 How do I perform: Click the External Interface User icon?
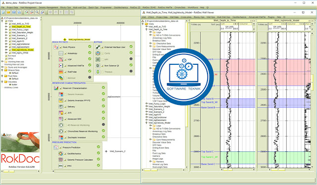pyautogui.click(x=98, y=47)
